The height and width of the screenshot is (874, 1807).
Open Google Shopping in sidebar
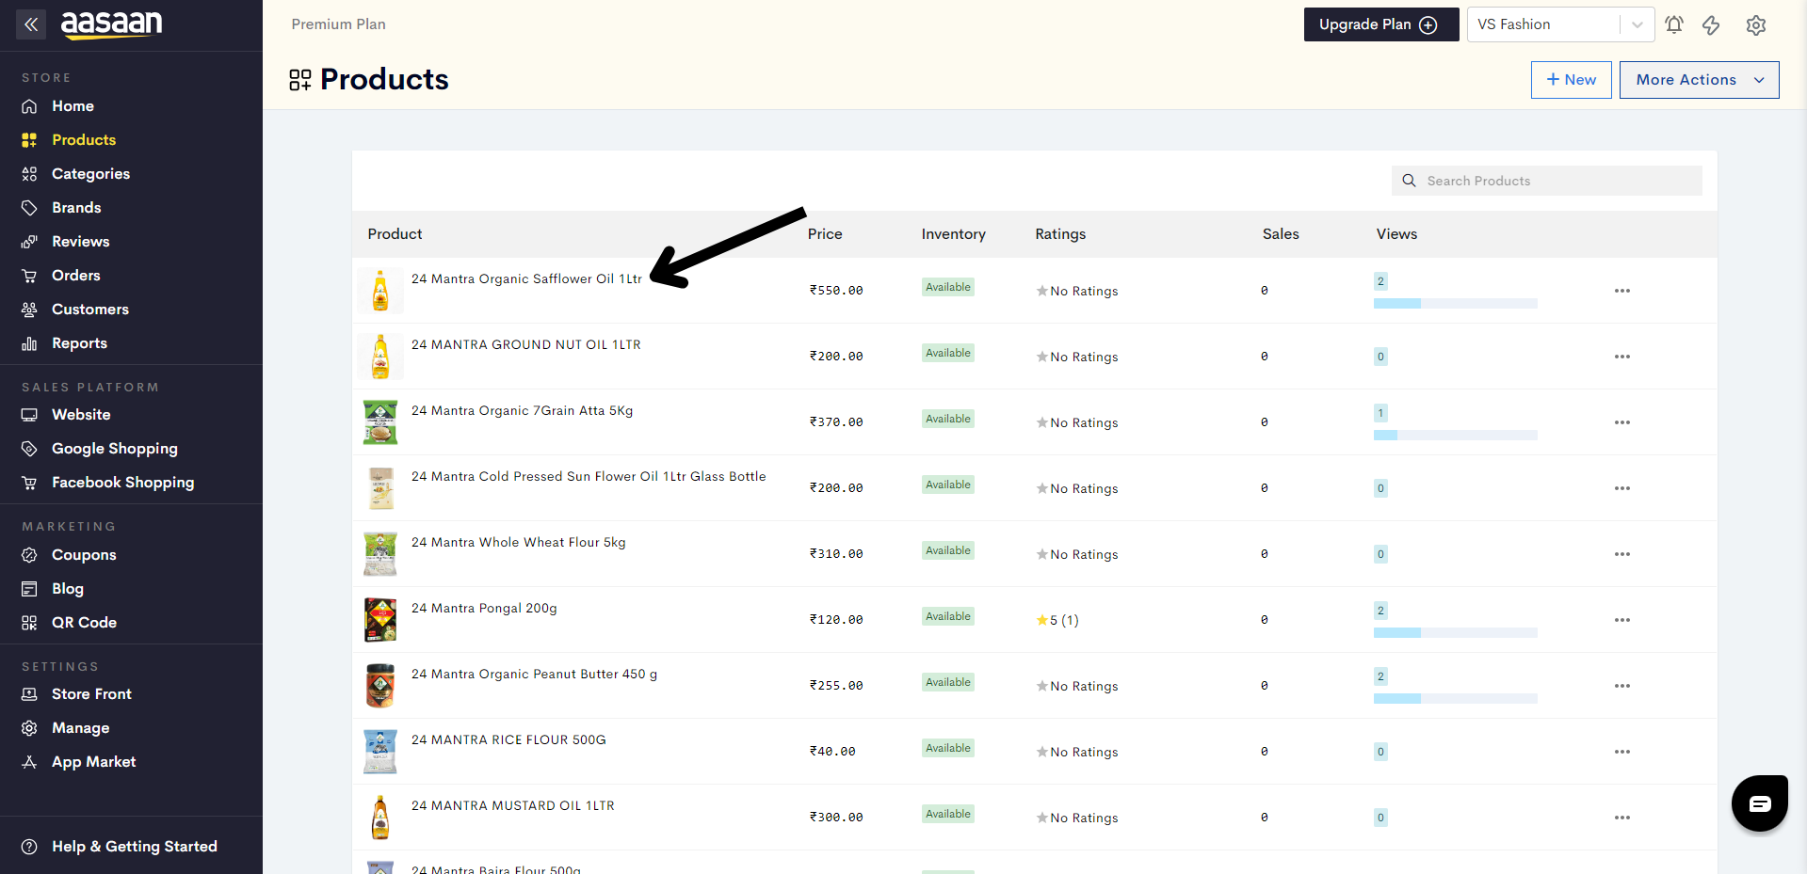(115, 449)
